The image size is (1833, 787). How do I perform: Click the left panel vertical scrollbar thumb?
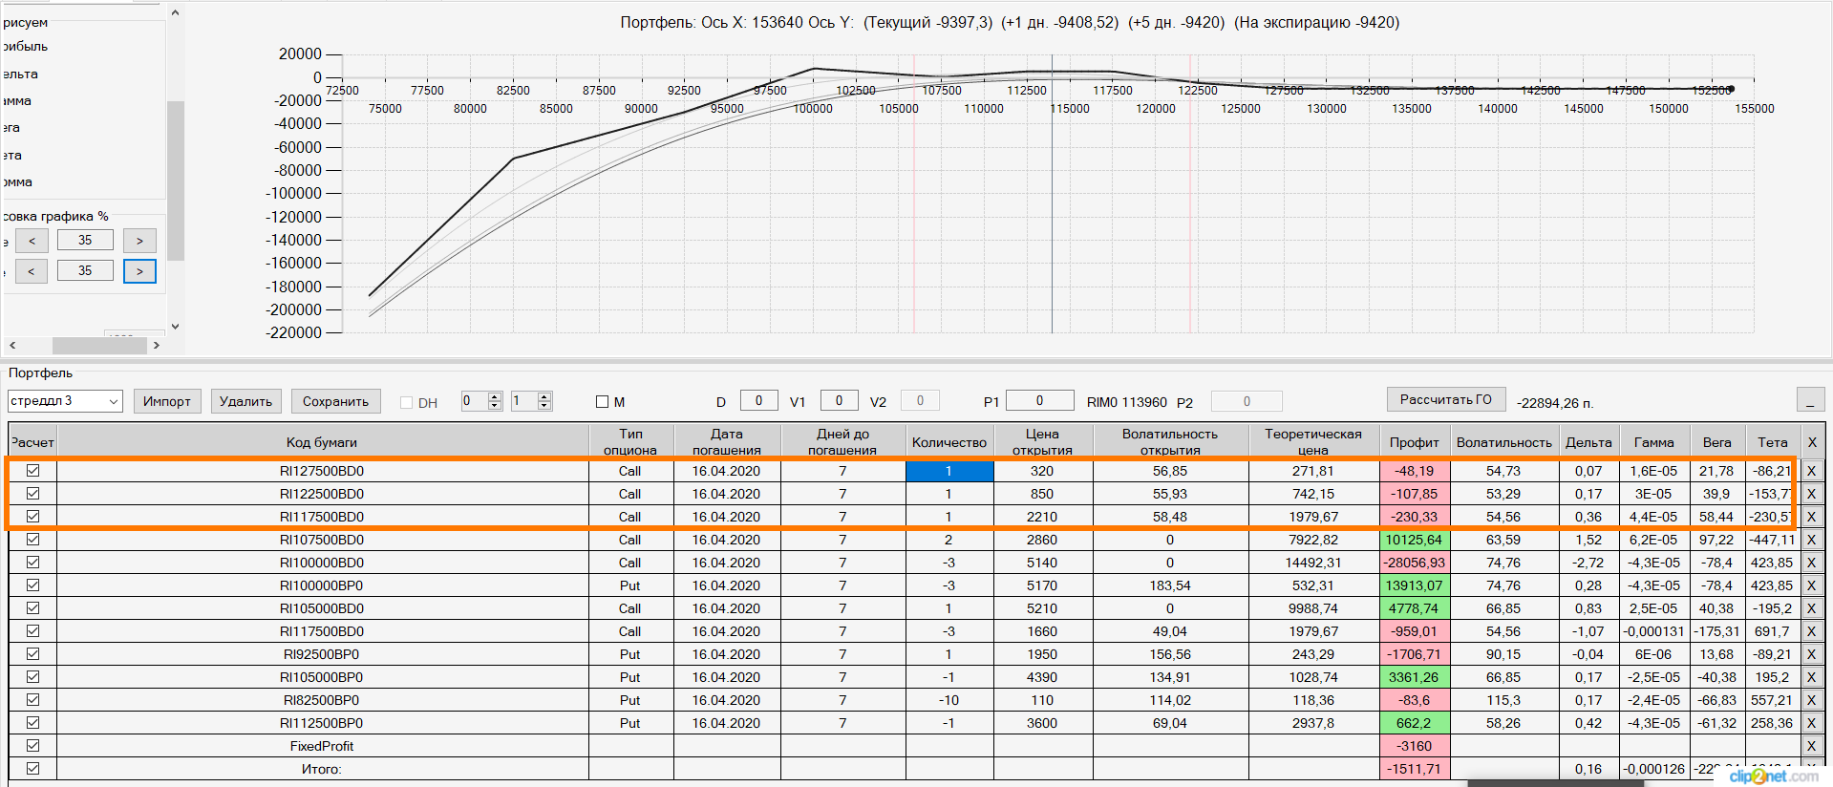(175, 180)
